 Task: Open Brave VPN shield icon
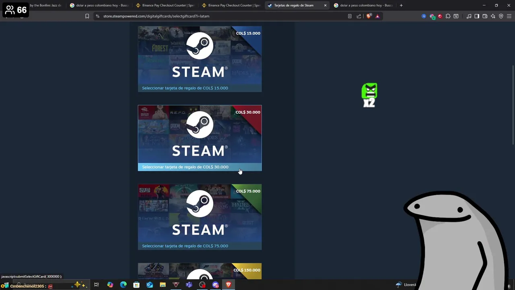point(501,16)
